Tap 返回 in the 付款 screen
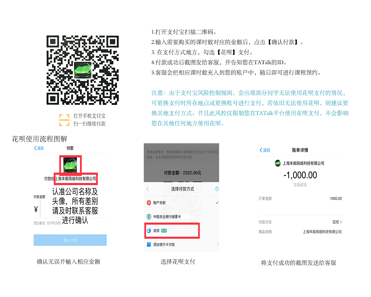Viewport: 371px width, 297px height. click(x=39, y=148)
